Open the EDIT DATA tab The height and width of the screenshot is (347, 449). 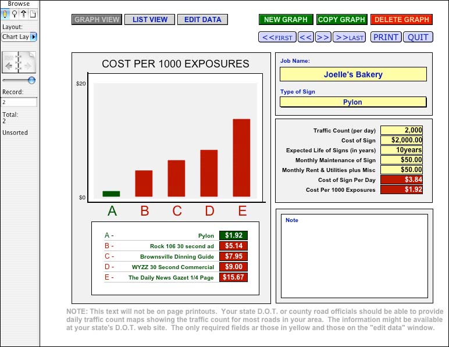202,20
